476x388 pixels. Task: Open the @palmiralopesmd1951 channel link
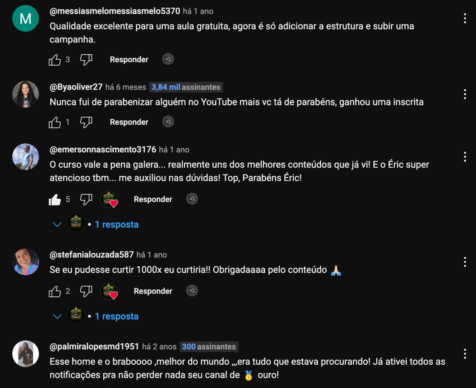click(94, 347)
